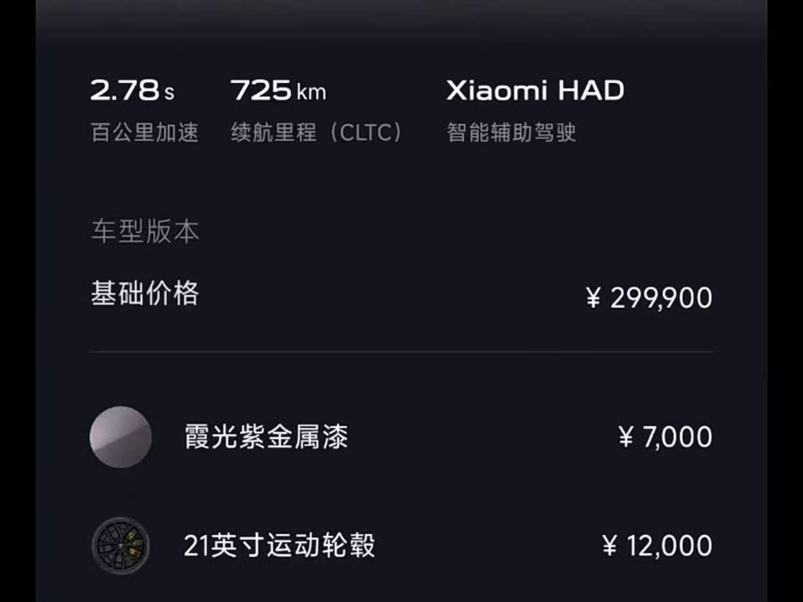Tap the km unit beside 725
This screenshot has height=602, width=803.
311,92
